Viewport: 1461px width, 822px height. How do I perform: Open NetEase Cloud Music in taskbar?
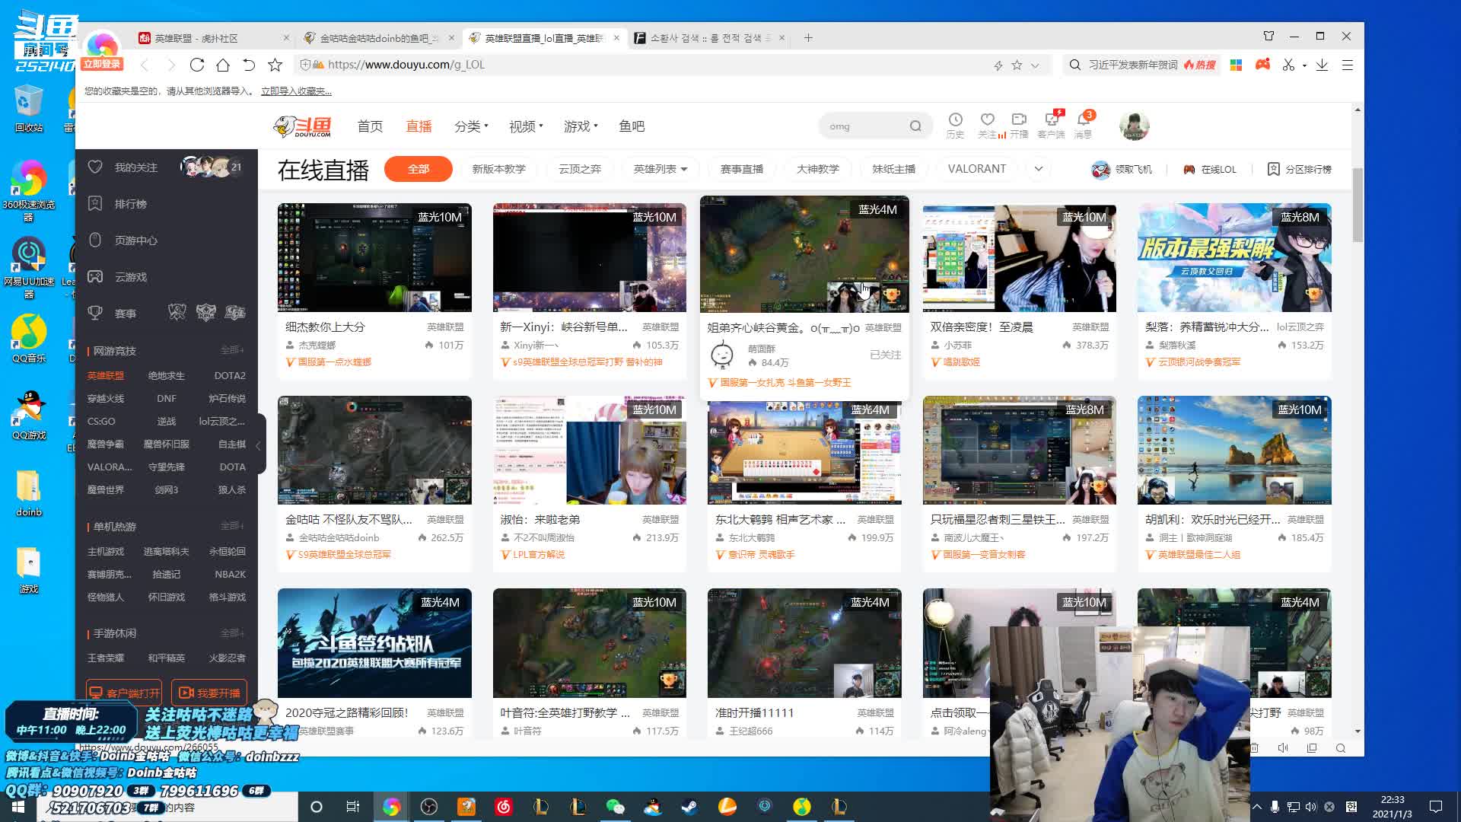click(503, 807)
